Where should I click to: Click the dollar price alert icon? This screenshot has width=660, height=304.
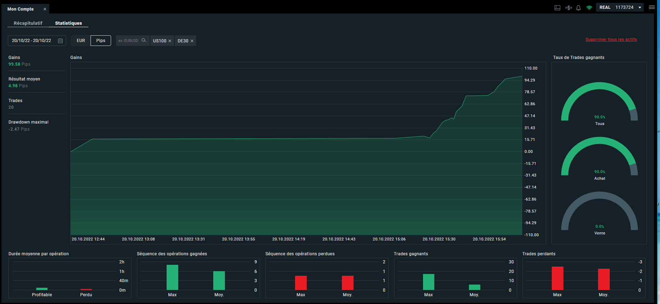[x=568, y=8]
